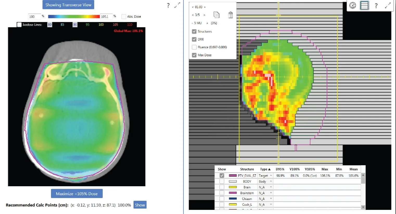Open the Target type dropdown for PTV_EVAL_EZ
This screenshot has height=214, width=396.
click(271, 176)
